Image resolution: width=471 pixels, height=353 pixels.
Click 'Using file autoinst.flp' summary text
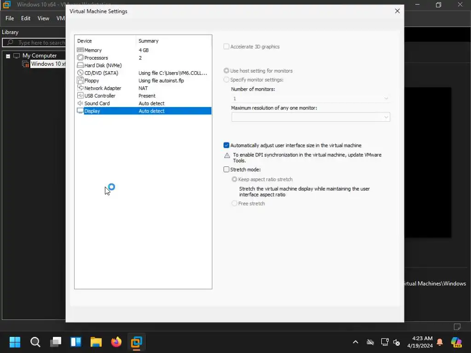[161, 80]
